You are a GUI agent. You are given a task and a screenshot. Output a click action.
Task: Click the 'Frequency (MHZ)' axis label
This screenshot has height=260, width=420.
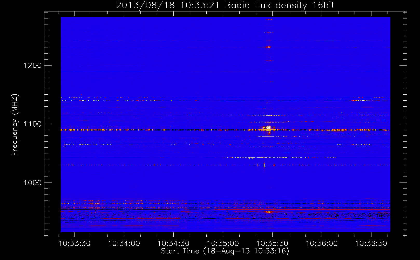pos(15,125)
